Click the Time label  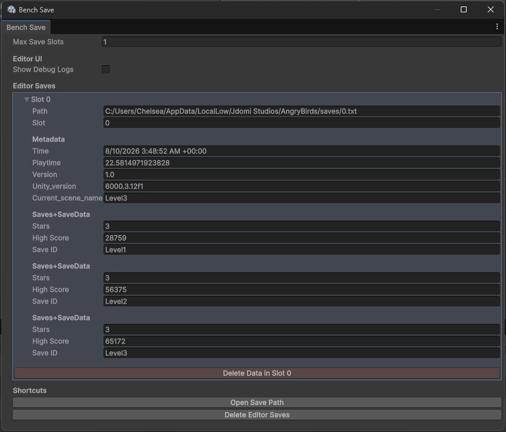41,151
